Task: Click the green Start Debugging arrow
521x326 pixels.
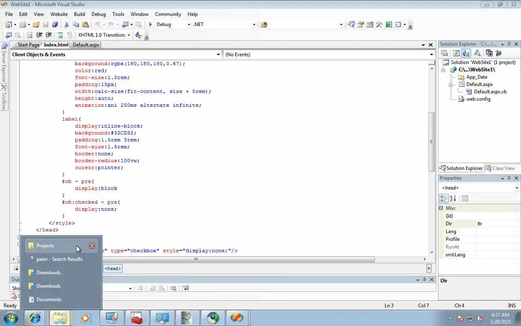Action: point(151,24)
